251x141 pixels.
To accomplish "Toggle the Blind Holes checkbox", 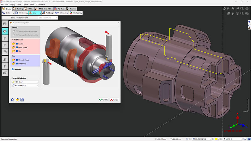I will [x=17, y=64].
